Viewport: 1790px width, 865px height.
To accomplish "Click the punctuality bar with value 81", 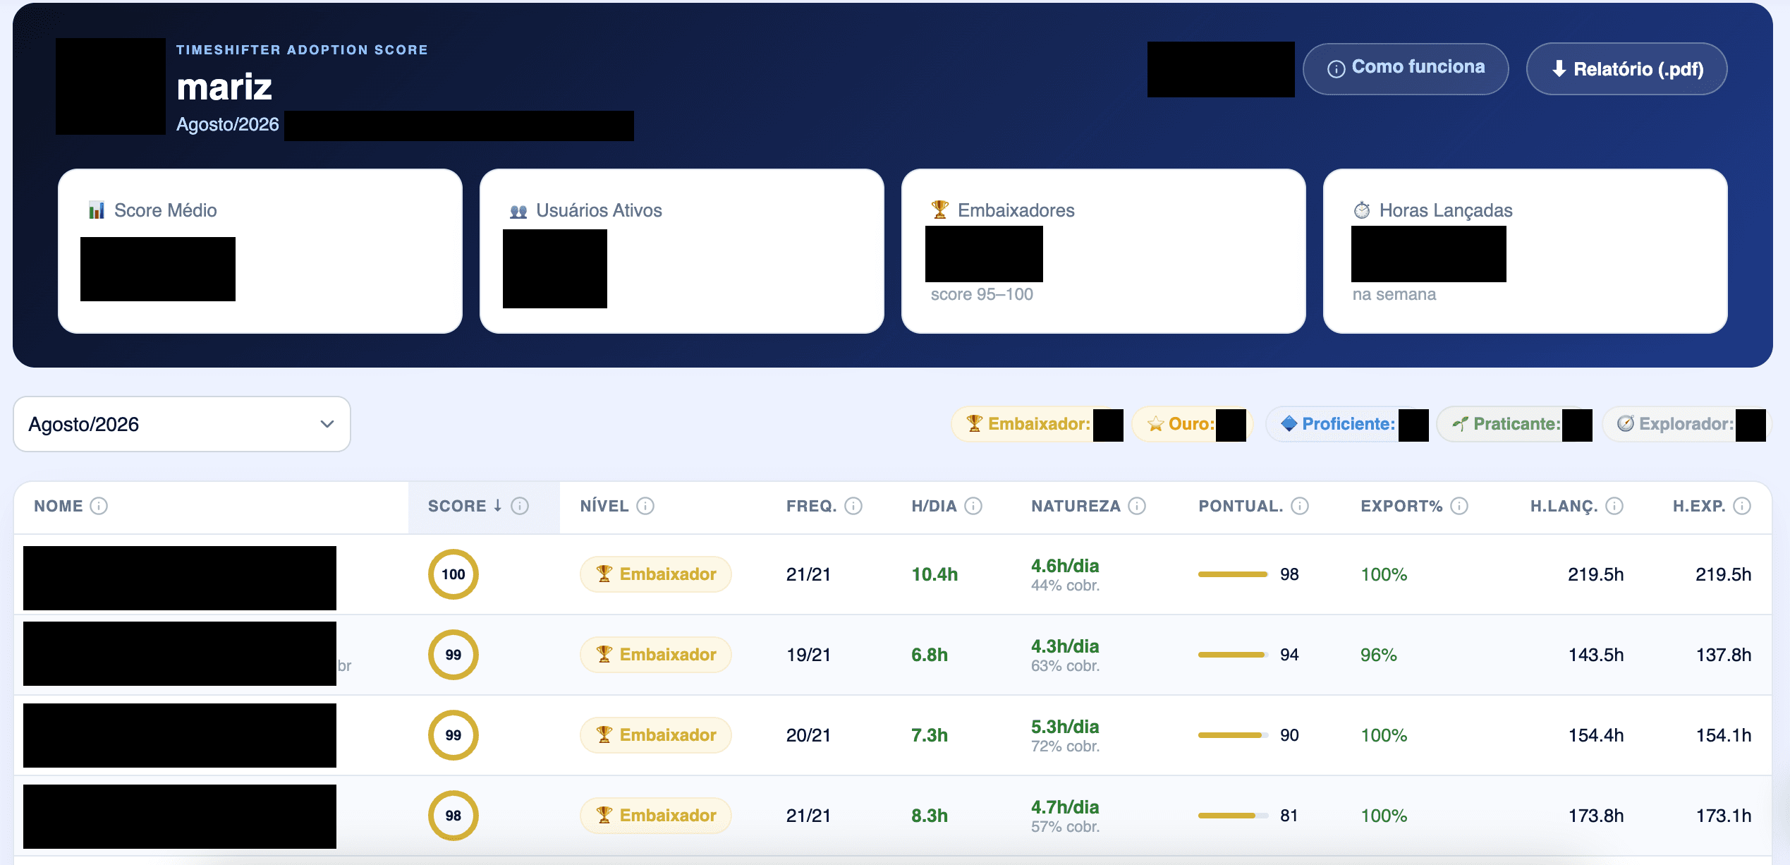I will point(1233,816).
